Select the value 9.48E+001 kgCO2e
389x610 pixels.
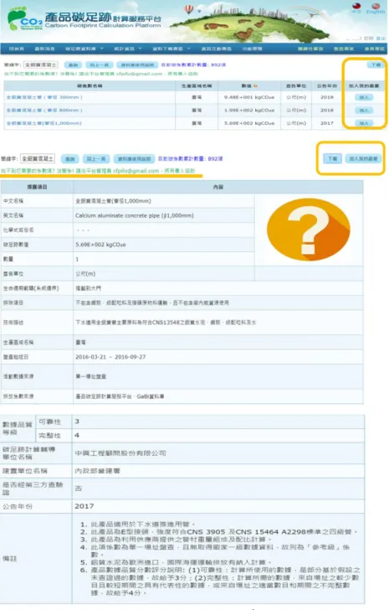point(249,97)
